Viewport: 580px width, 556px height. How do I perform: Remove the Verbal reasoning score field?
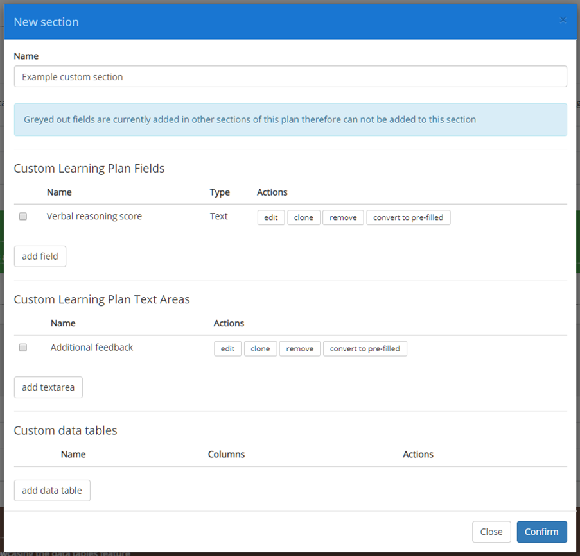(x=343, y=217)
